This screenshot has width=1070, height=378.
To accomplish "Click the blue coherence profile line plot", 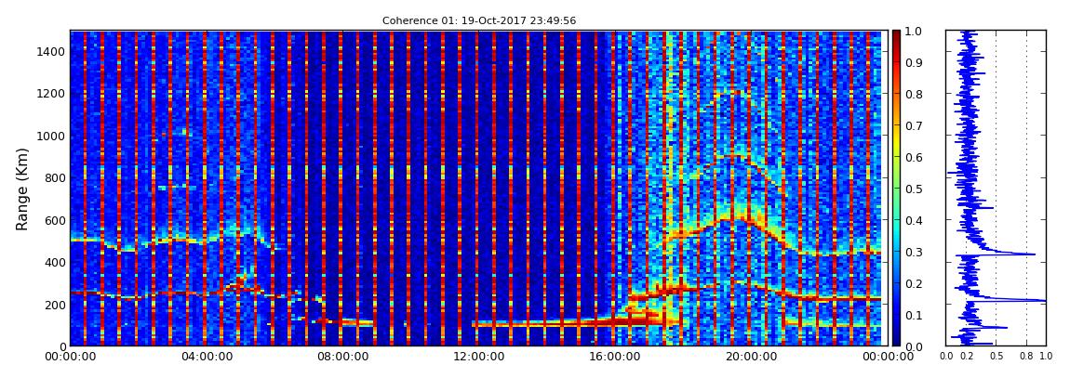I will tap(996, 188).
